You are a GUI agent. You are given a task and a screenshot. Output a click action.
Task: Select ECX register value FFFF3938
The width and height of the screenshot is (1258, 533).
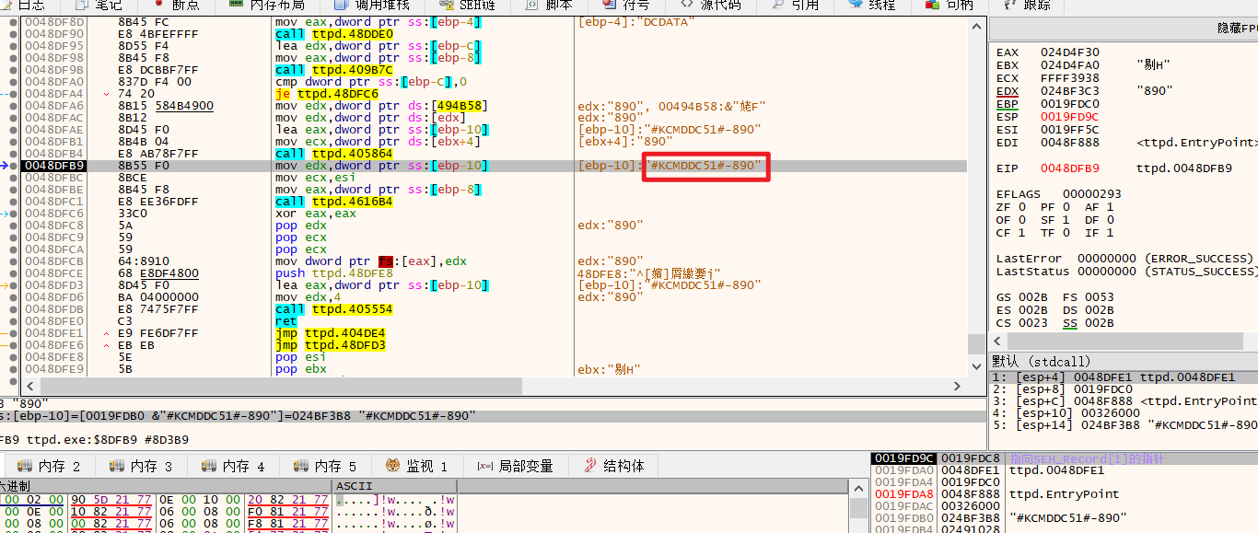pos(1070,78)
